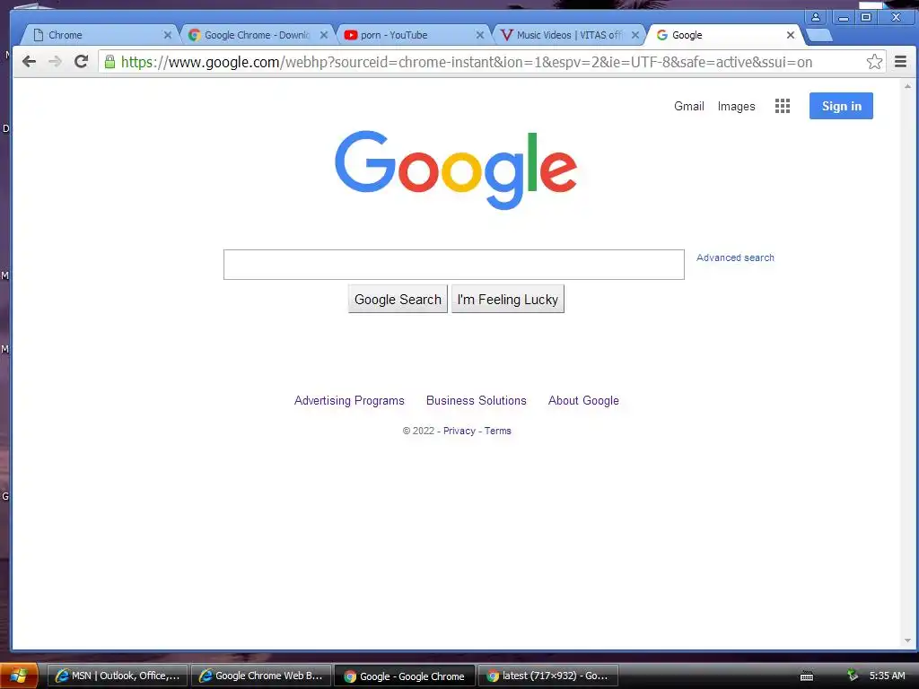The image size is (919, 689).
Task: Open the Google apps grid
Action: tap(782, 106)
